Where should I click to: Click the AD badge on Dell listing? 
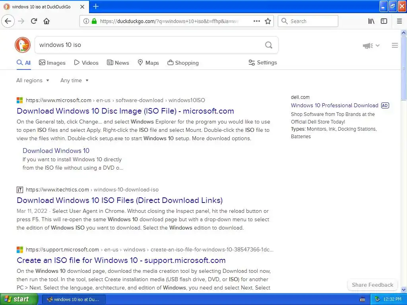(x=385, y=105)
